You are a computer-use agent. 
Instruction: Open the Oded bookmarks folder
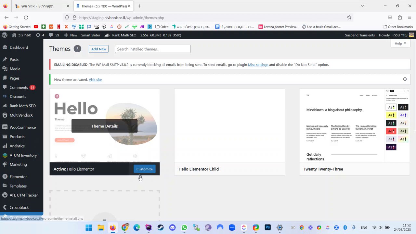tap(162, 27)
